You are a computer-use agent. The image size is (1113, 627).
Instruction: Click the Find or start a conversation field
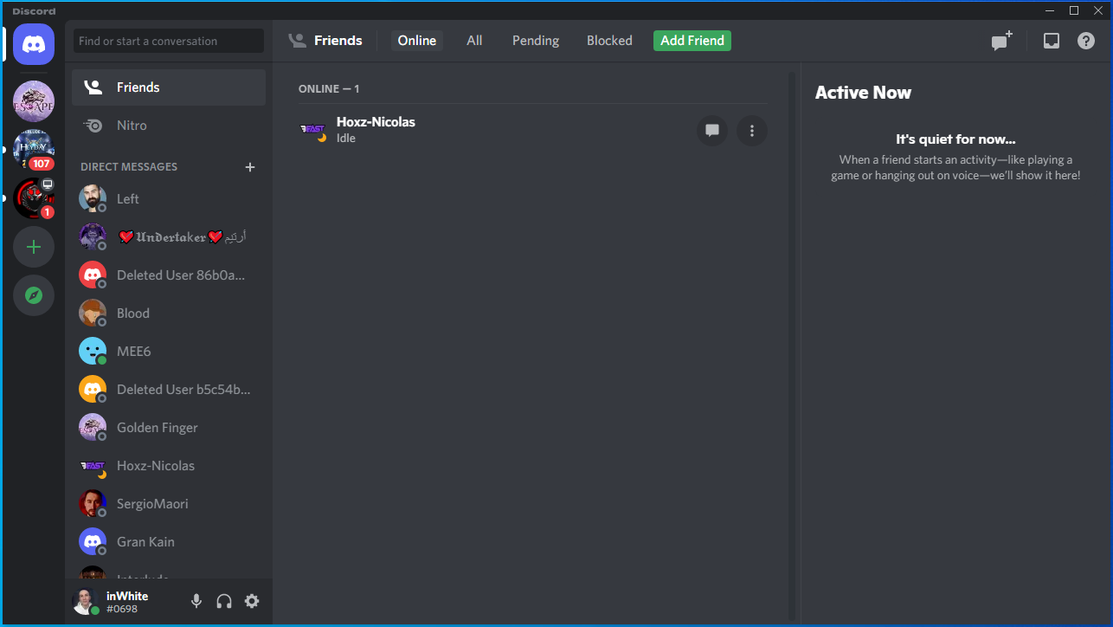click(169, 41)
